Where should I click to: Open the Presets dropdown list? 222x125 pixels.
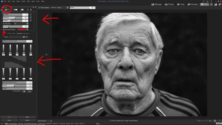tap(17, 37)
